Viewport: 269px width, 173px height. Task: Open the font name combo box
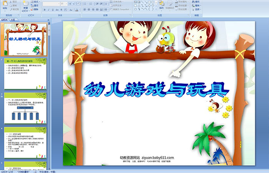51,4
